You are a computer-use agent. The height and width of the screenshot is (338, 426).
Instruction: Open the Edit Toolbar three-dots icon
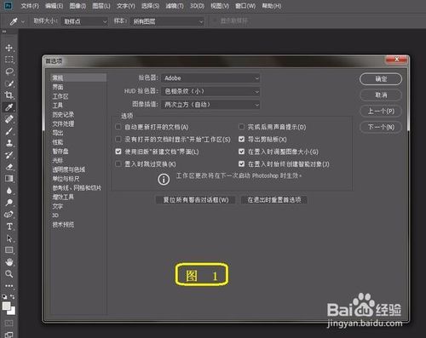[x=9, y=285]
